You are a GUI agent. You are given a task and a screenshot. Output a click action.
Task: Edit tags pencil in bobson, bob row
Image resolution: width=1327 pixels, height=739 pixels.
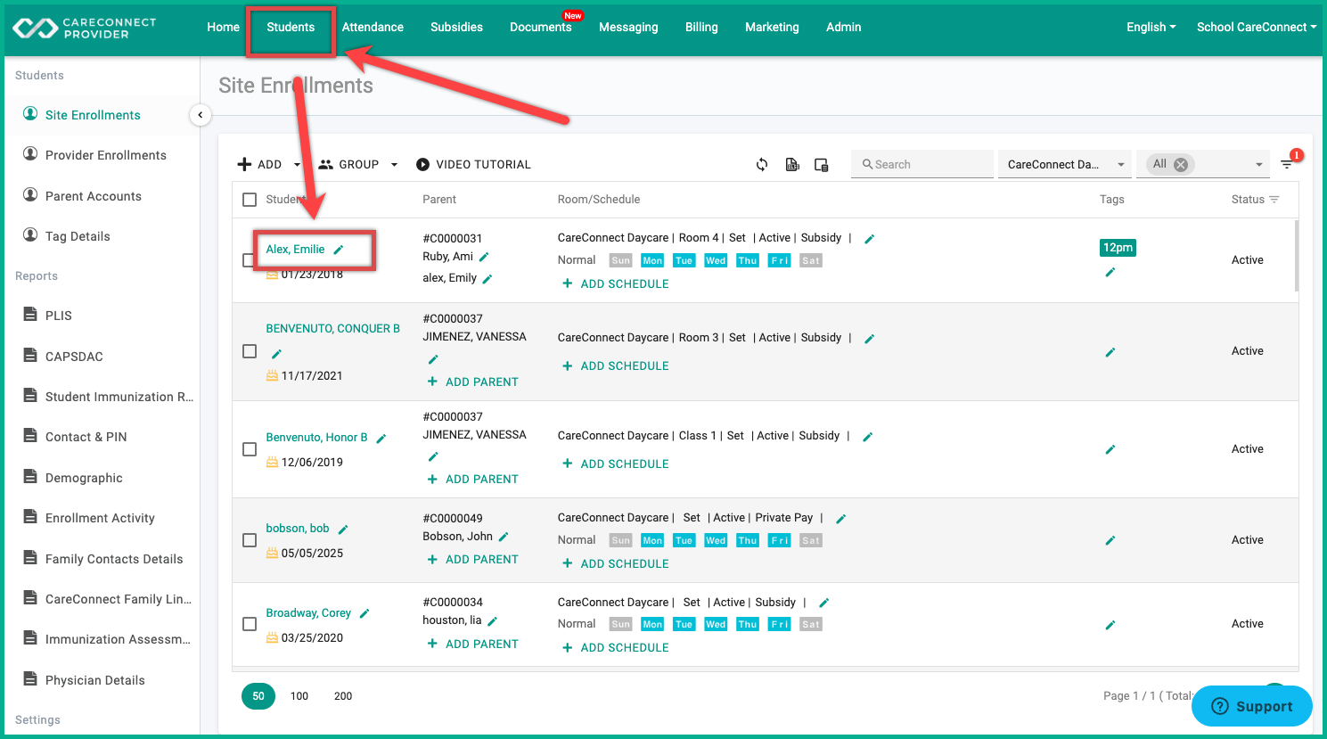1110,540
